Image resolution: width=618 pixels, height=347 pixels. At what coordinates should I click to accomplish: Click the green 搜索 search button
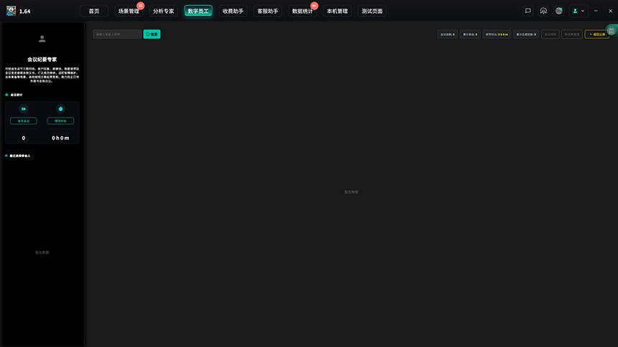pyautogui.click(x=151, y=34)
